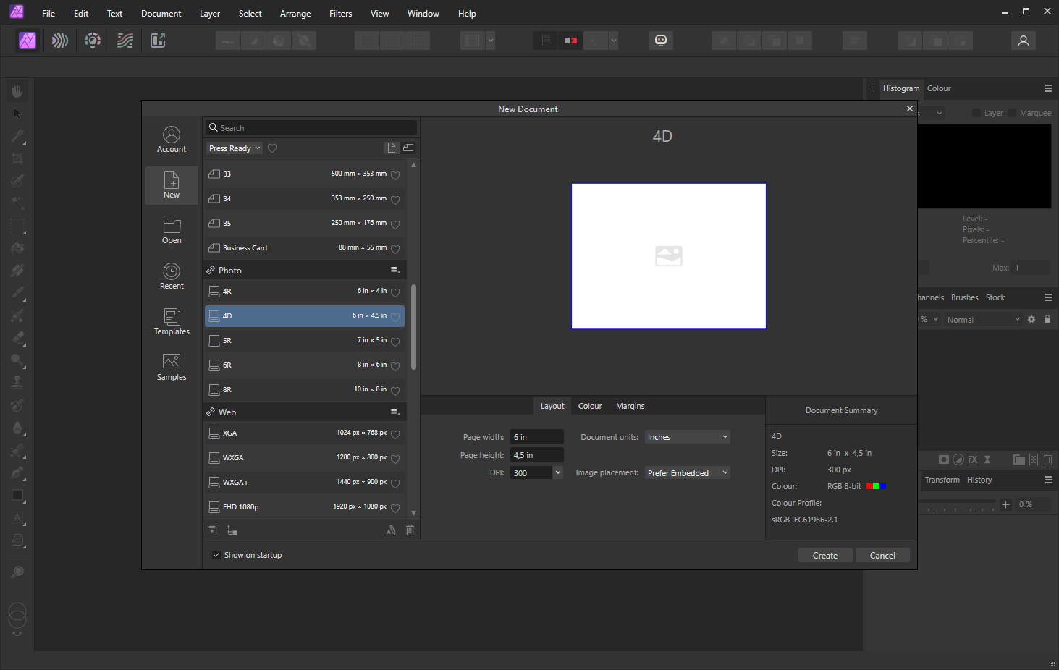
Task: Click the Recent documents icon
Action: [x=172, y=276]
